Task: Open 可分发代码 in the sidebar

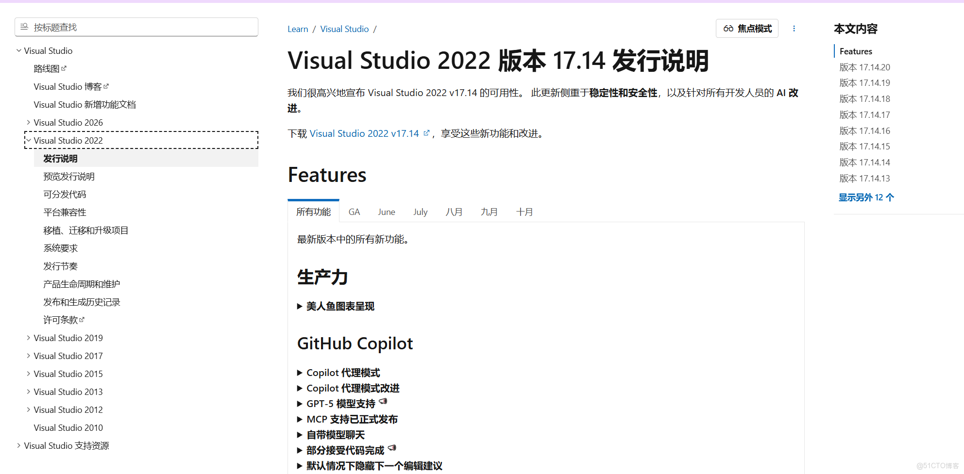Action: (65, 194)
